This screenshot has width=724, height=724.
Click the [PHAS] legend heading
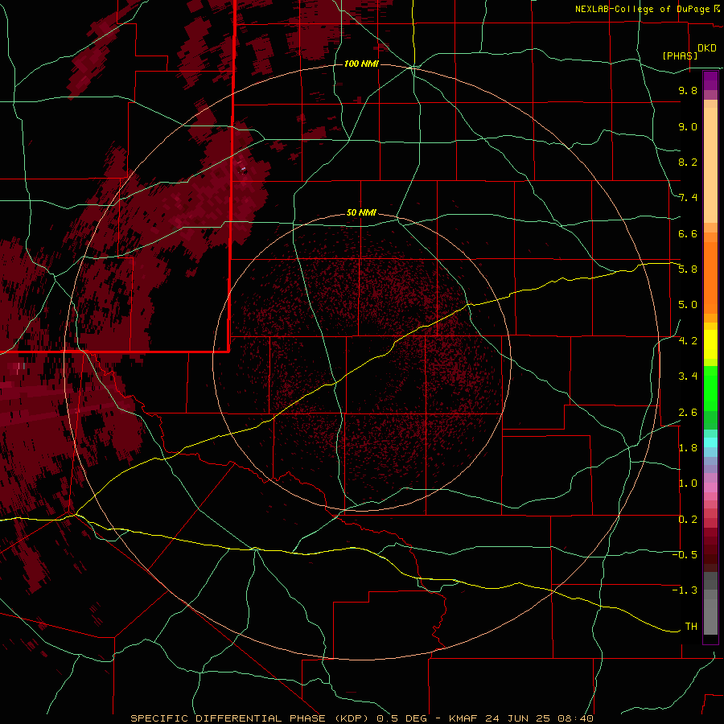(x=680, y=56)
